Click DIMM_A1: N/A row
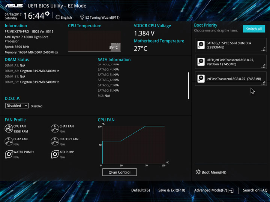Image resolution: width=270 pixels, height=202 pixels. tap(15, 65)
